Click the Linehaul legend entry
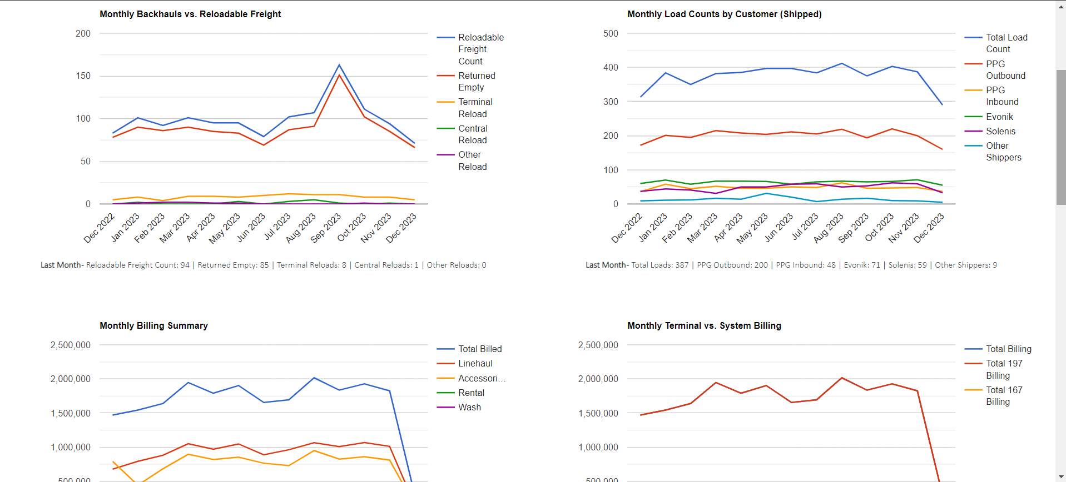Image resolution: width=1066 pixels, height=482 pixels. [465, 363]
